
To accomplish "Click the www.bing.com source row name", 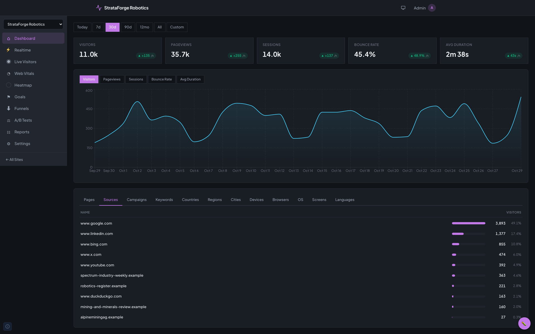I will pos(94,244).
